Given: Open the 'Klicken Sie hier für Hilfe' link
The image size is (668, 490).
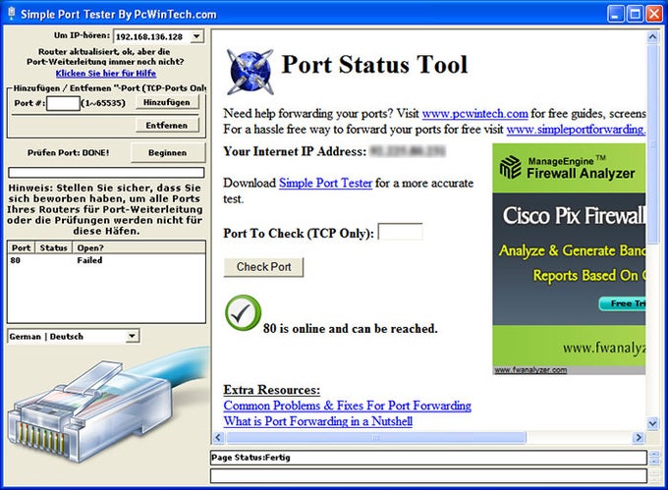Looking at the screenshot, I should point(106,74).
